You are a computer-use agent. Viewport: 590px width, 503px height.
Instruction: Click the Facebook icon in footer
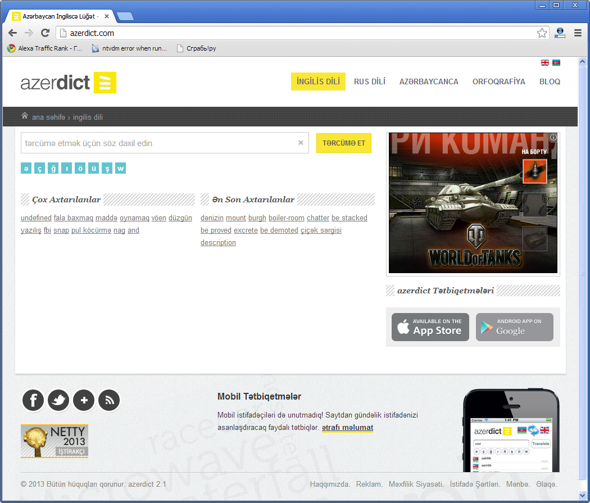pos(33,400)
